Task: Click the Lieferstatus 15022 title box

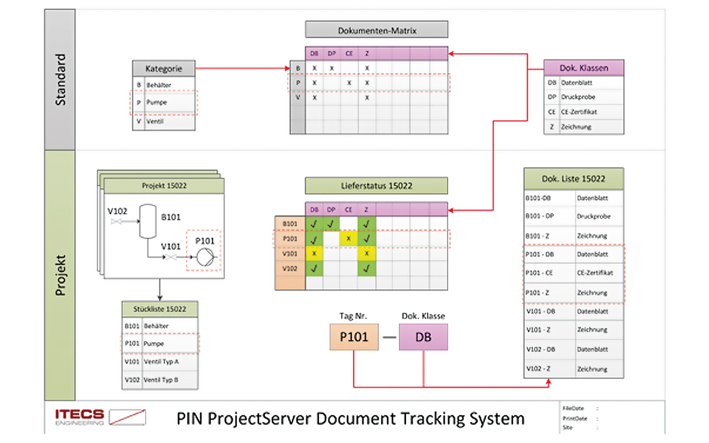Action: (x=376, y=186)
